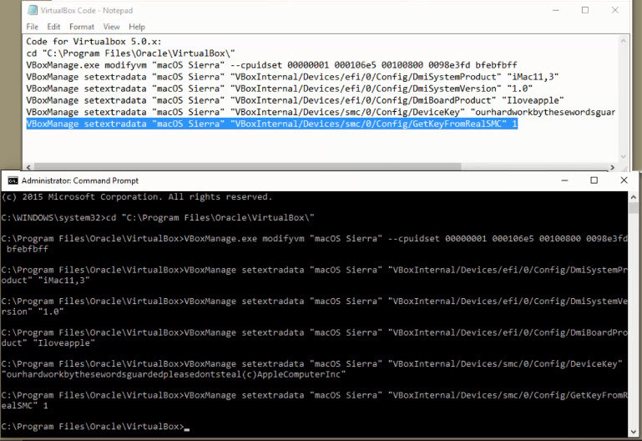Click the DeviceKey line in Notepad
The image size is (642, 441).
coord(321,112)
